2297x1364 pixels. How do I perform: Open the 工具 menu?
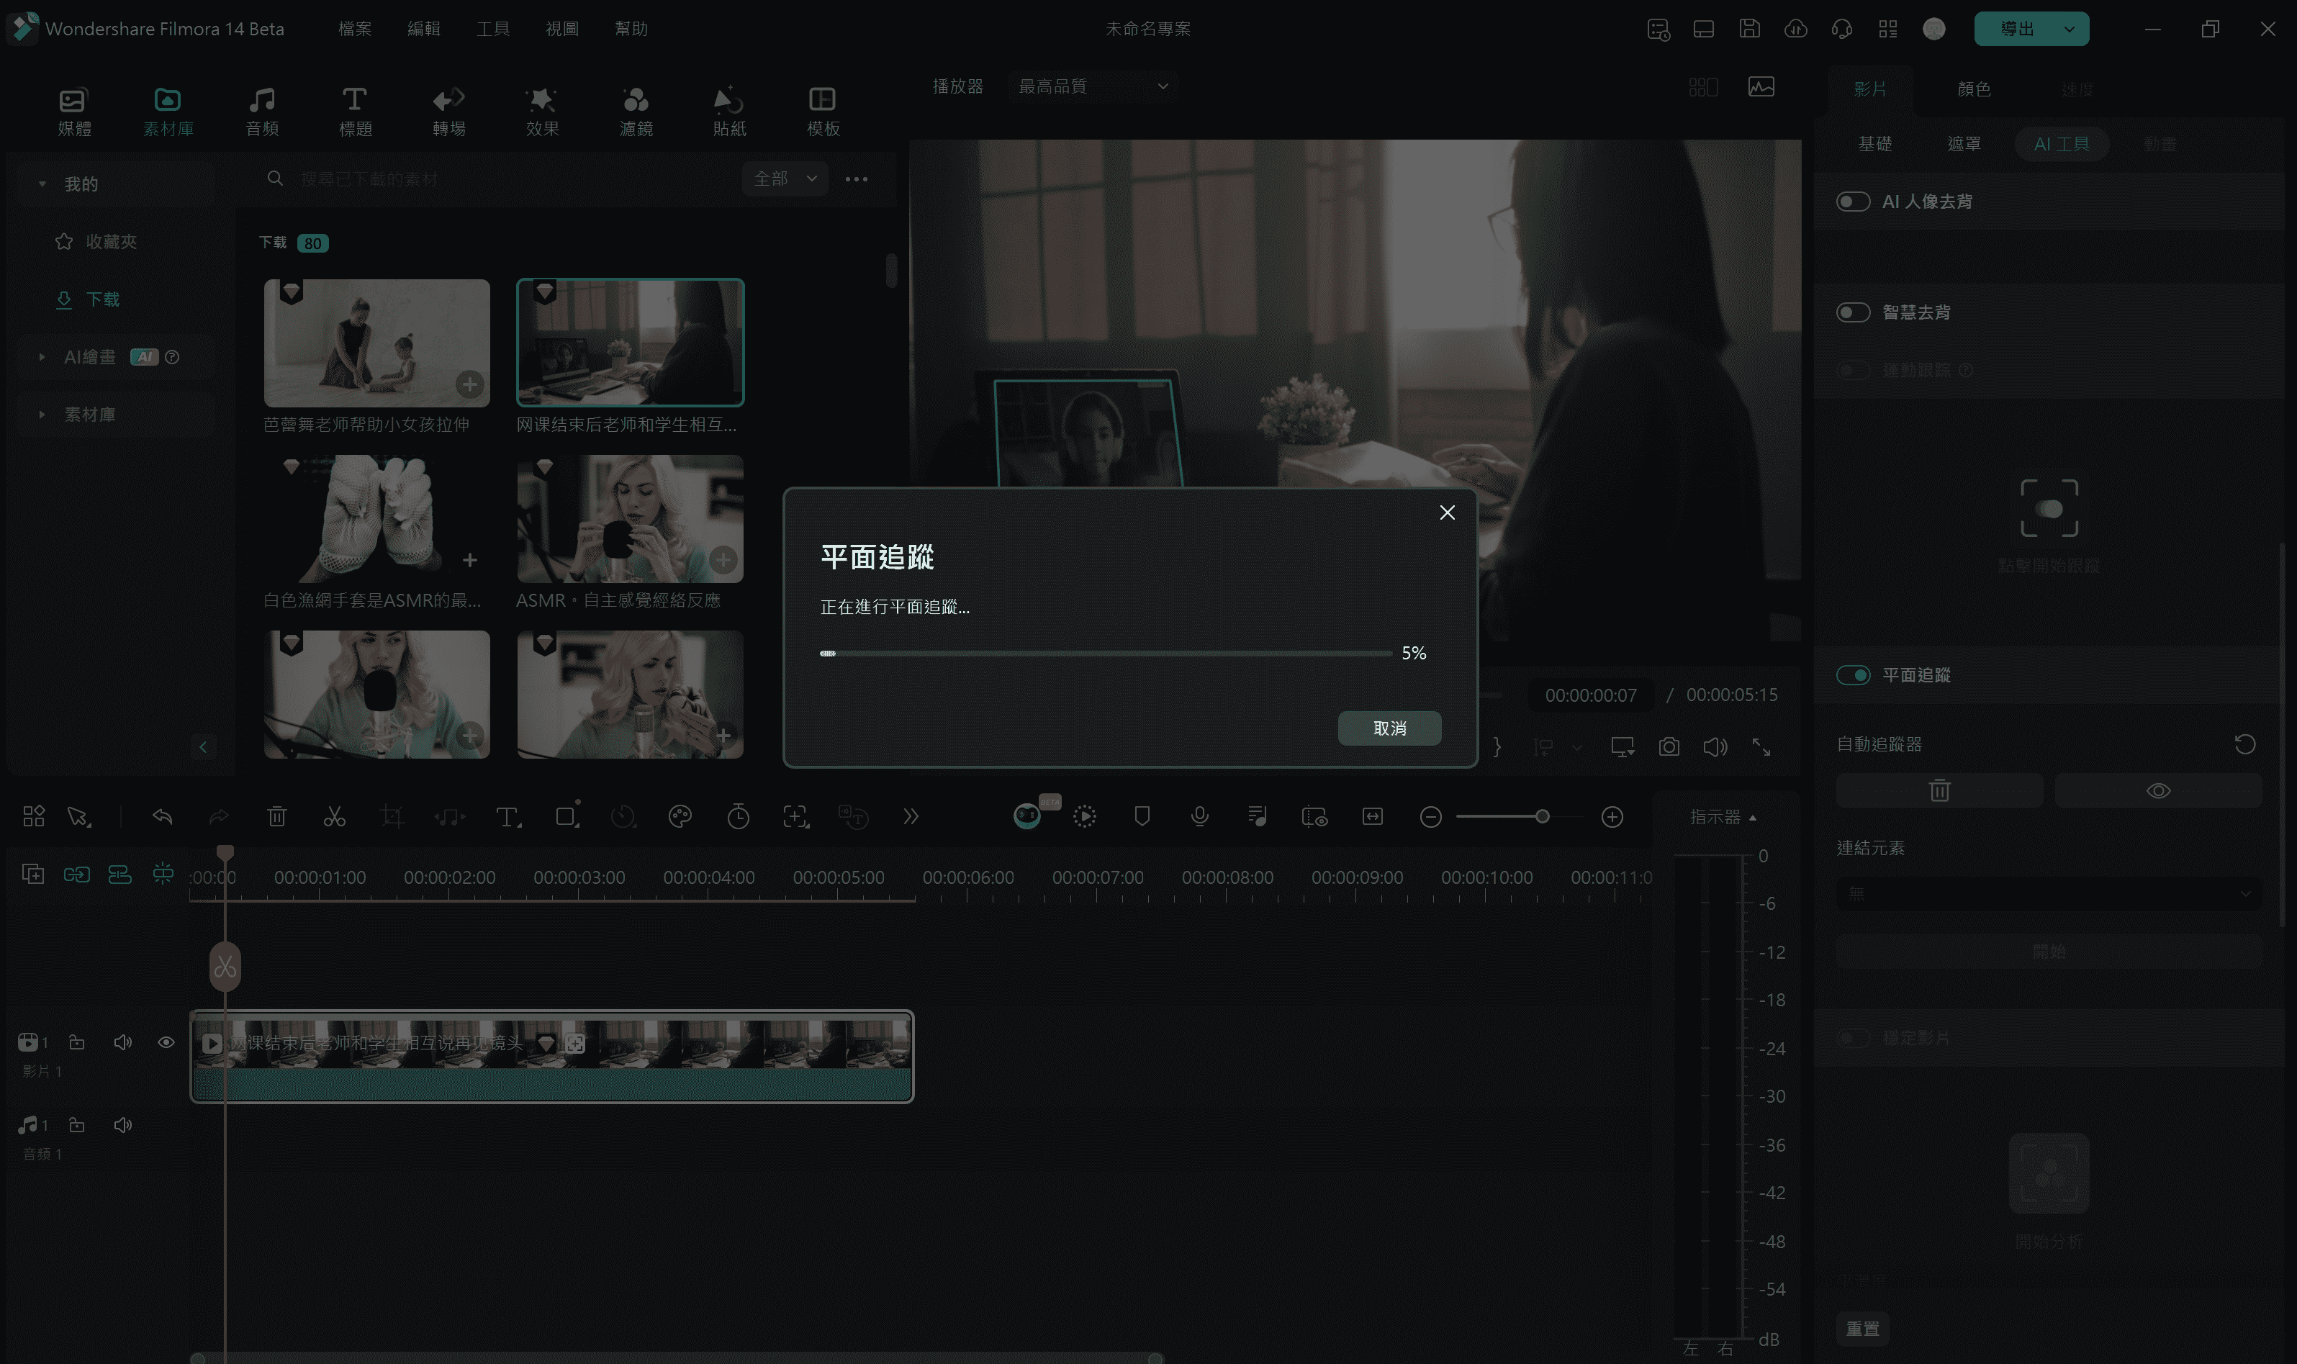(492, 29)
